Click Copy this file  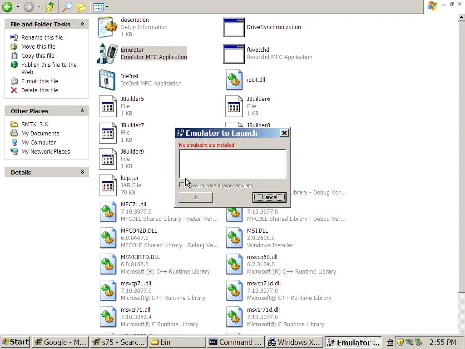[x=38, y=55]
